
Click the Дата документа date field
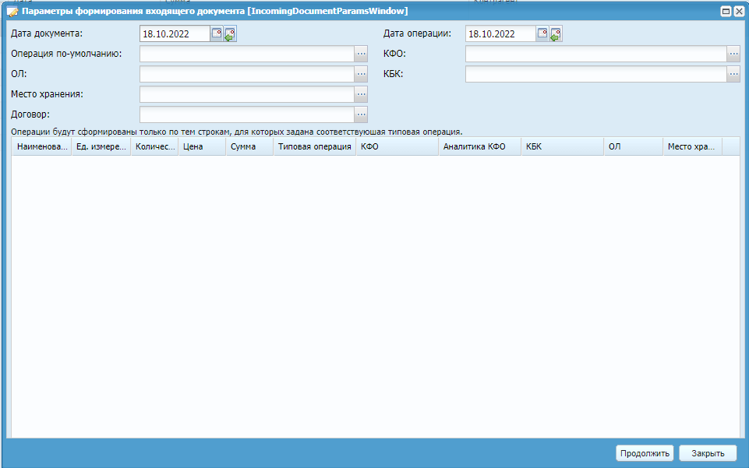click(x=175, y=33)
